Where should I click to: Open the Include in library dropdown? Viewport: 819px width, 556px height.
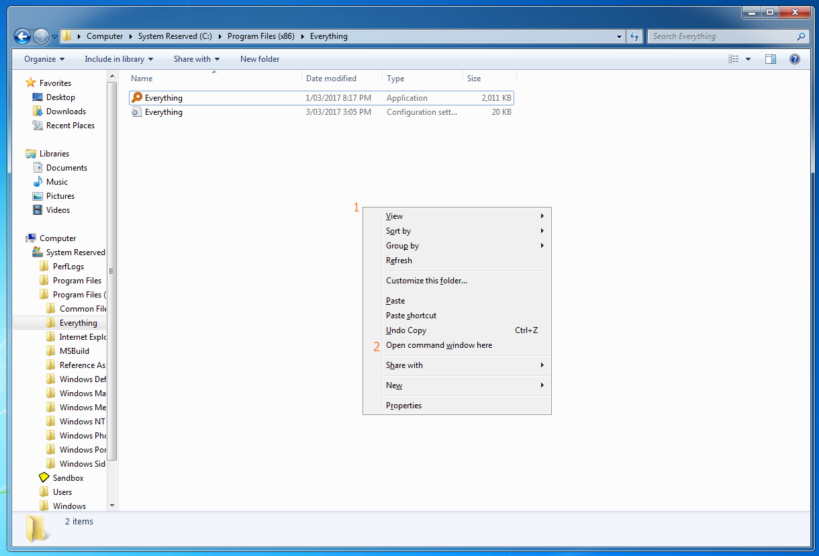(x=119, y=59)
